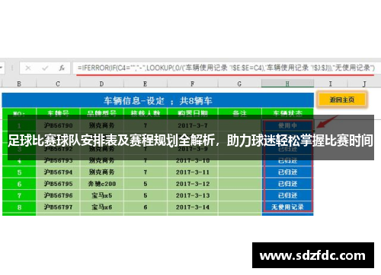Viewport: 381px width, 275px height.
Task: Select column G header
Action: tap(239, 84)
